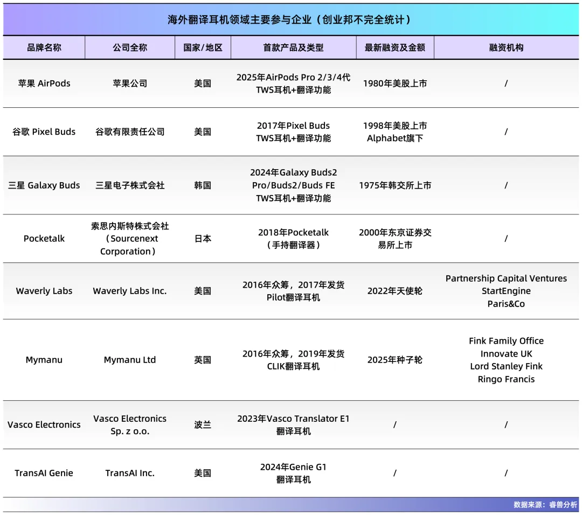
Task: Click the 2025年种子轮 funding cell
Action: (x=395, y=360)
